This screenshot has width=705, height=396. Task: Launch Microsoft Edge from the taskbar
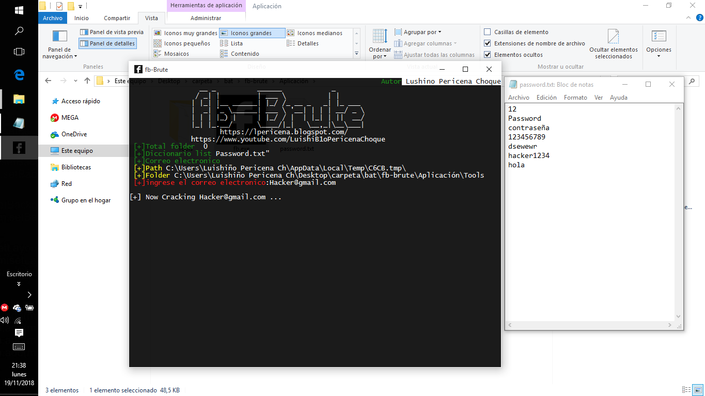(x=19, y=75)
